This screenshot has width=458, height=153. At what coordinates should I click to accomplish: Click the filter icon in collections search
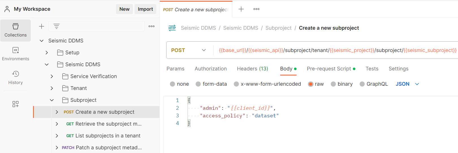tap(57, 26)
